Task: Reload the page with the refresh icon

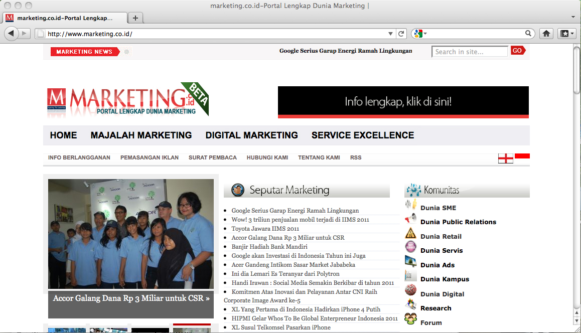Action: click(401, 34)
